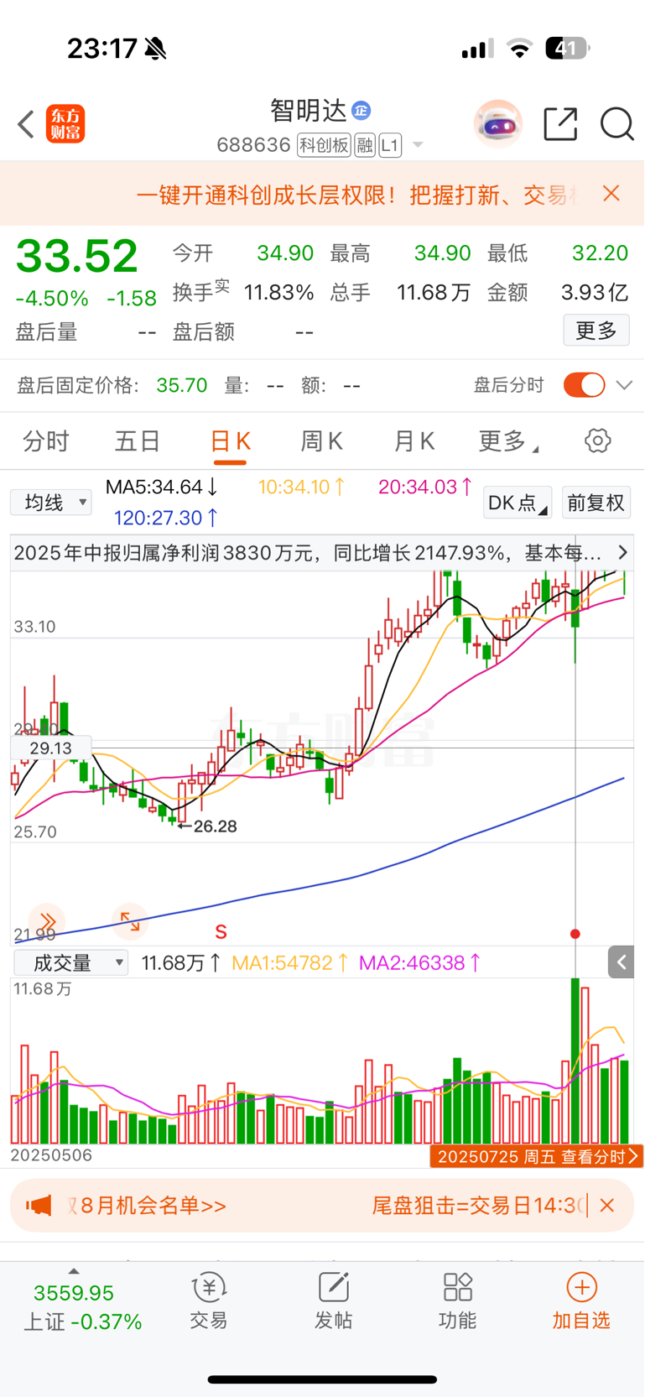Viewport: 645px width, 1397px height.
Task: Open the 尾盘狙击 promotion text
Action: coord(476,1206)
